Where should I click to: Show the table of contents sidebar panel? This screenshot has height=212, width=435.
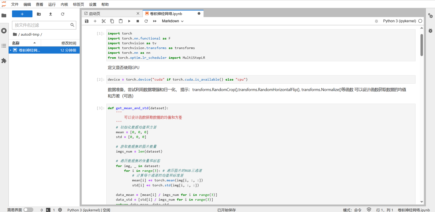tap(4, 46)
